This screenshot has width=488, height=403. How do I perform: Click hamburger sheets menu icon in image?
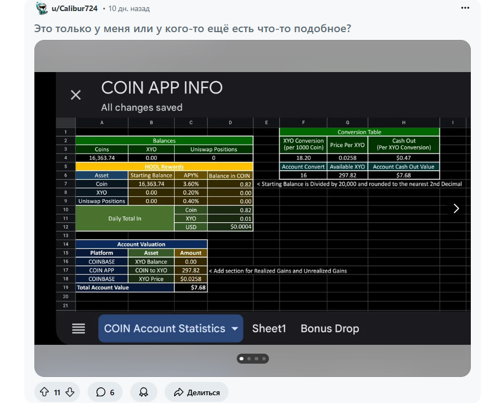(78, 328)
